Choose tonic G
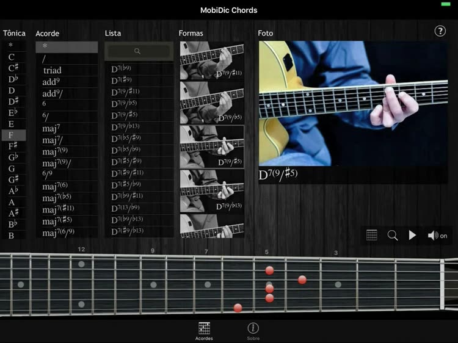 [x=13, y=168]
